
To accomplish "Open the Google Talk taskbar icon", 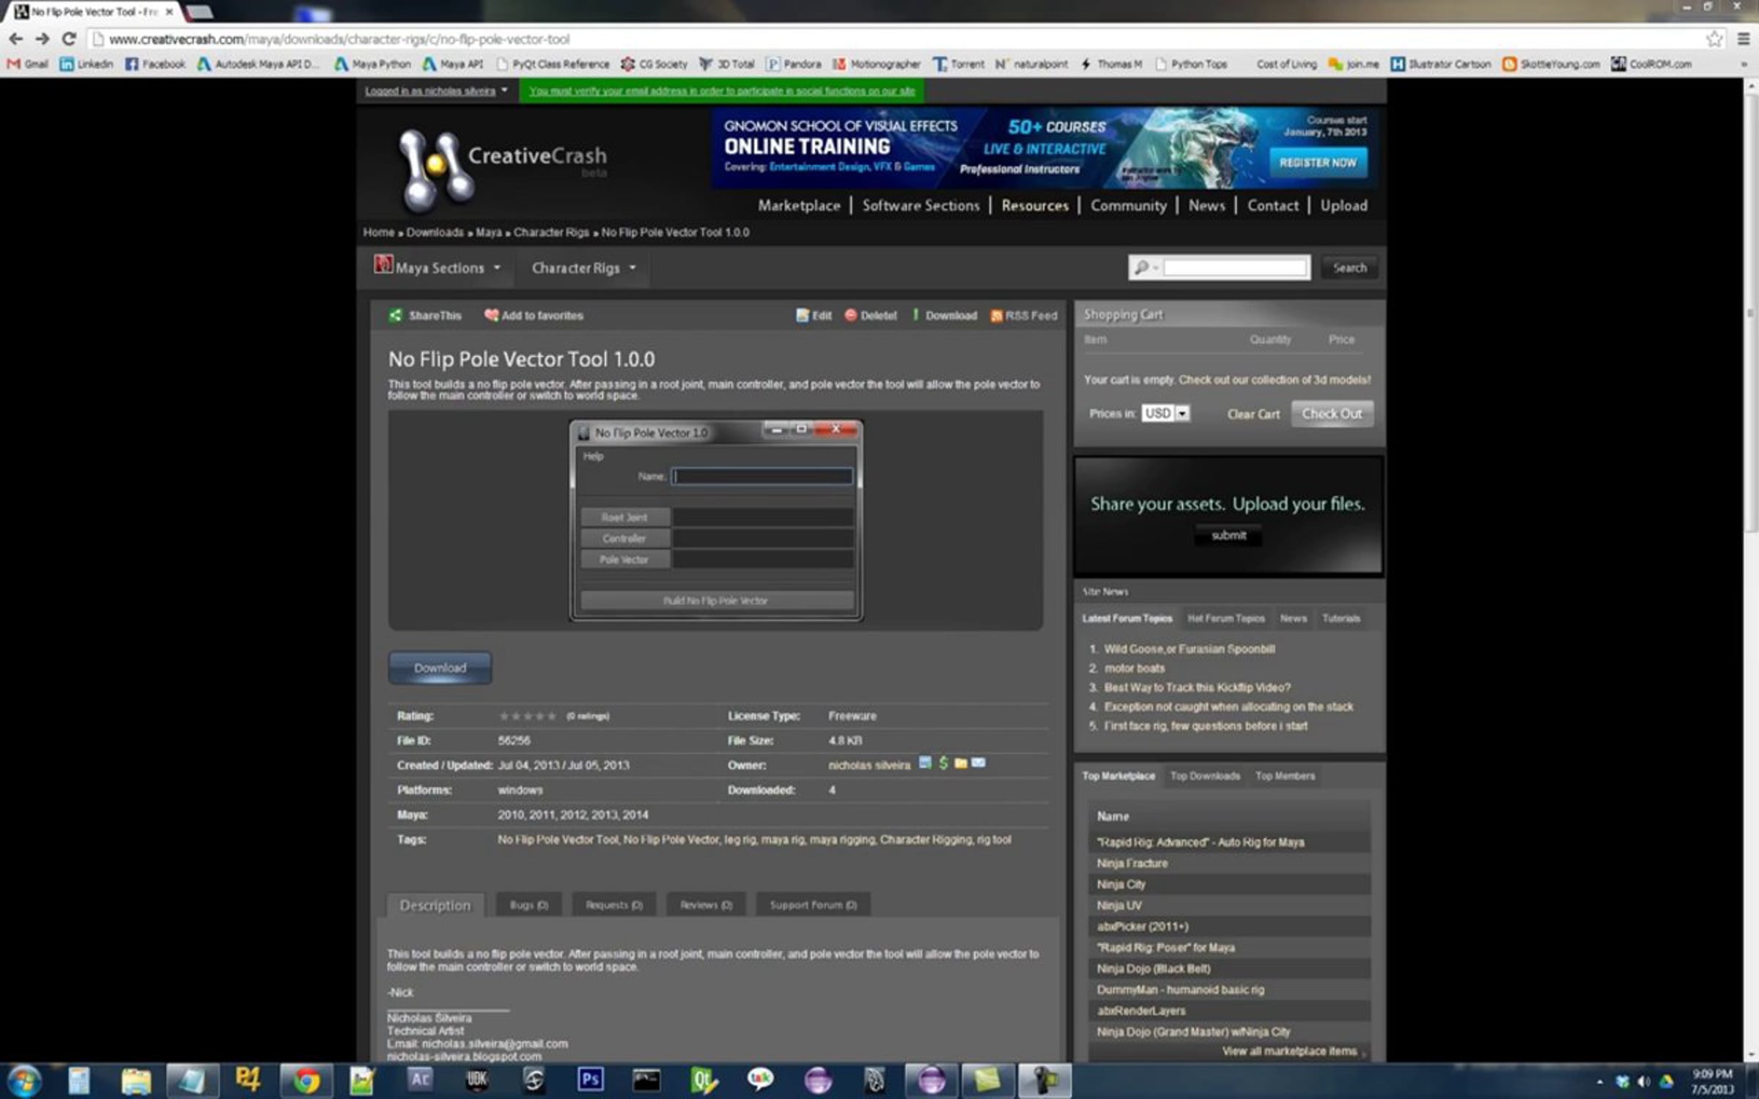I will [x=760, y=1080].
